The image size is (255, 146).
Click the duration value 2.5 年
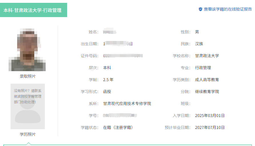(108, 80)
